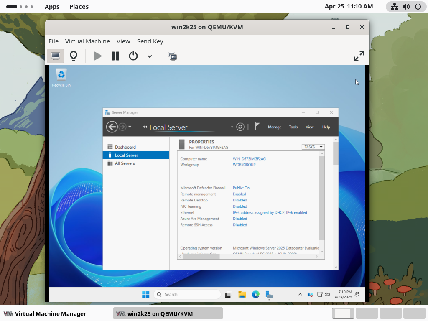
Task: Go forward in Server Manager
Action: pyautogui.click(x=122, y=127)
